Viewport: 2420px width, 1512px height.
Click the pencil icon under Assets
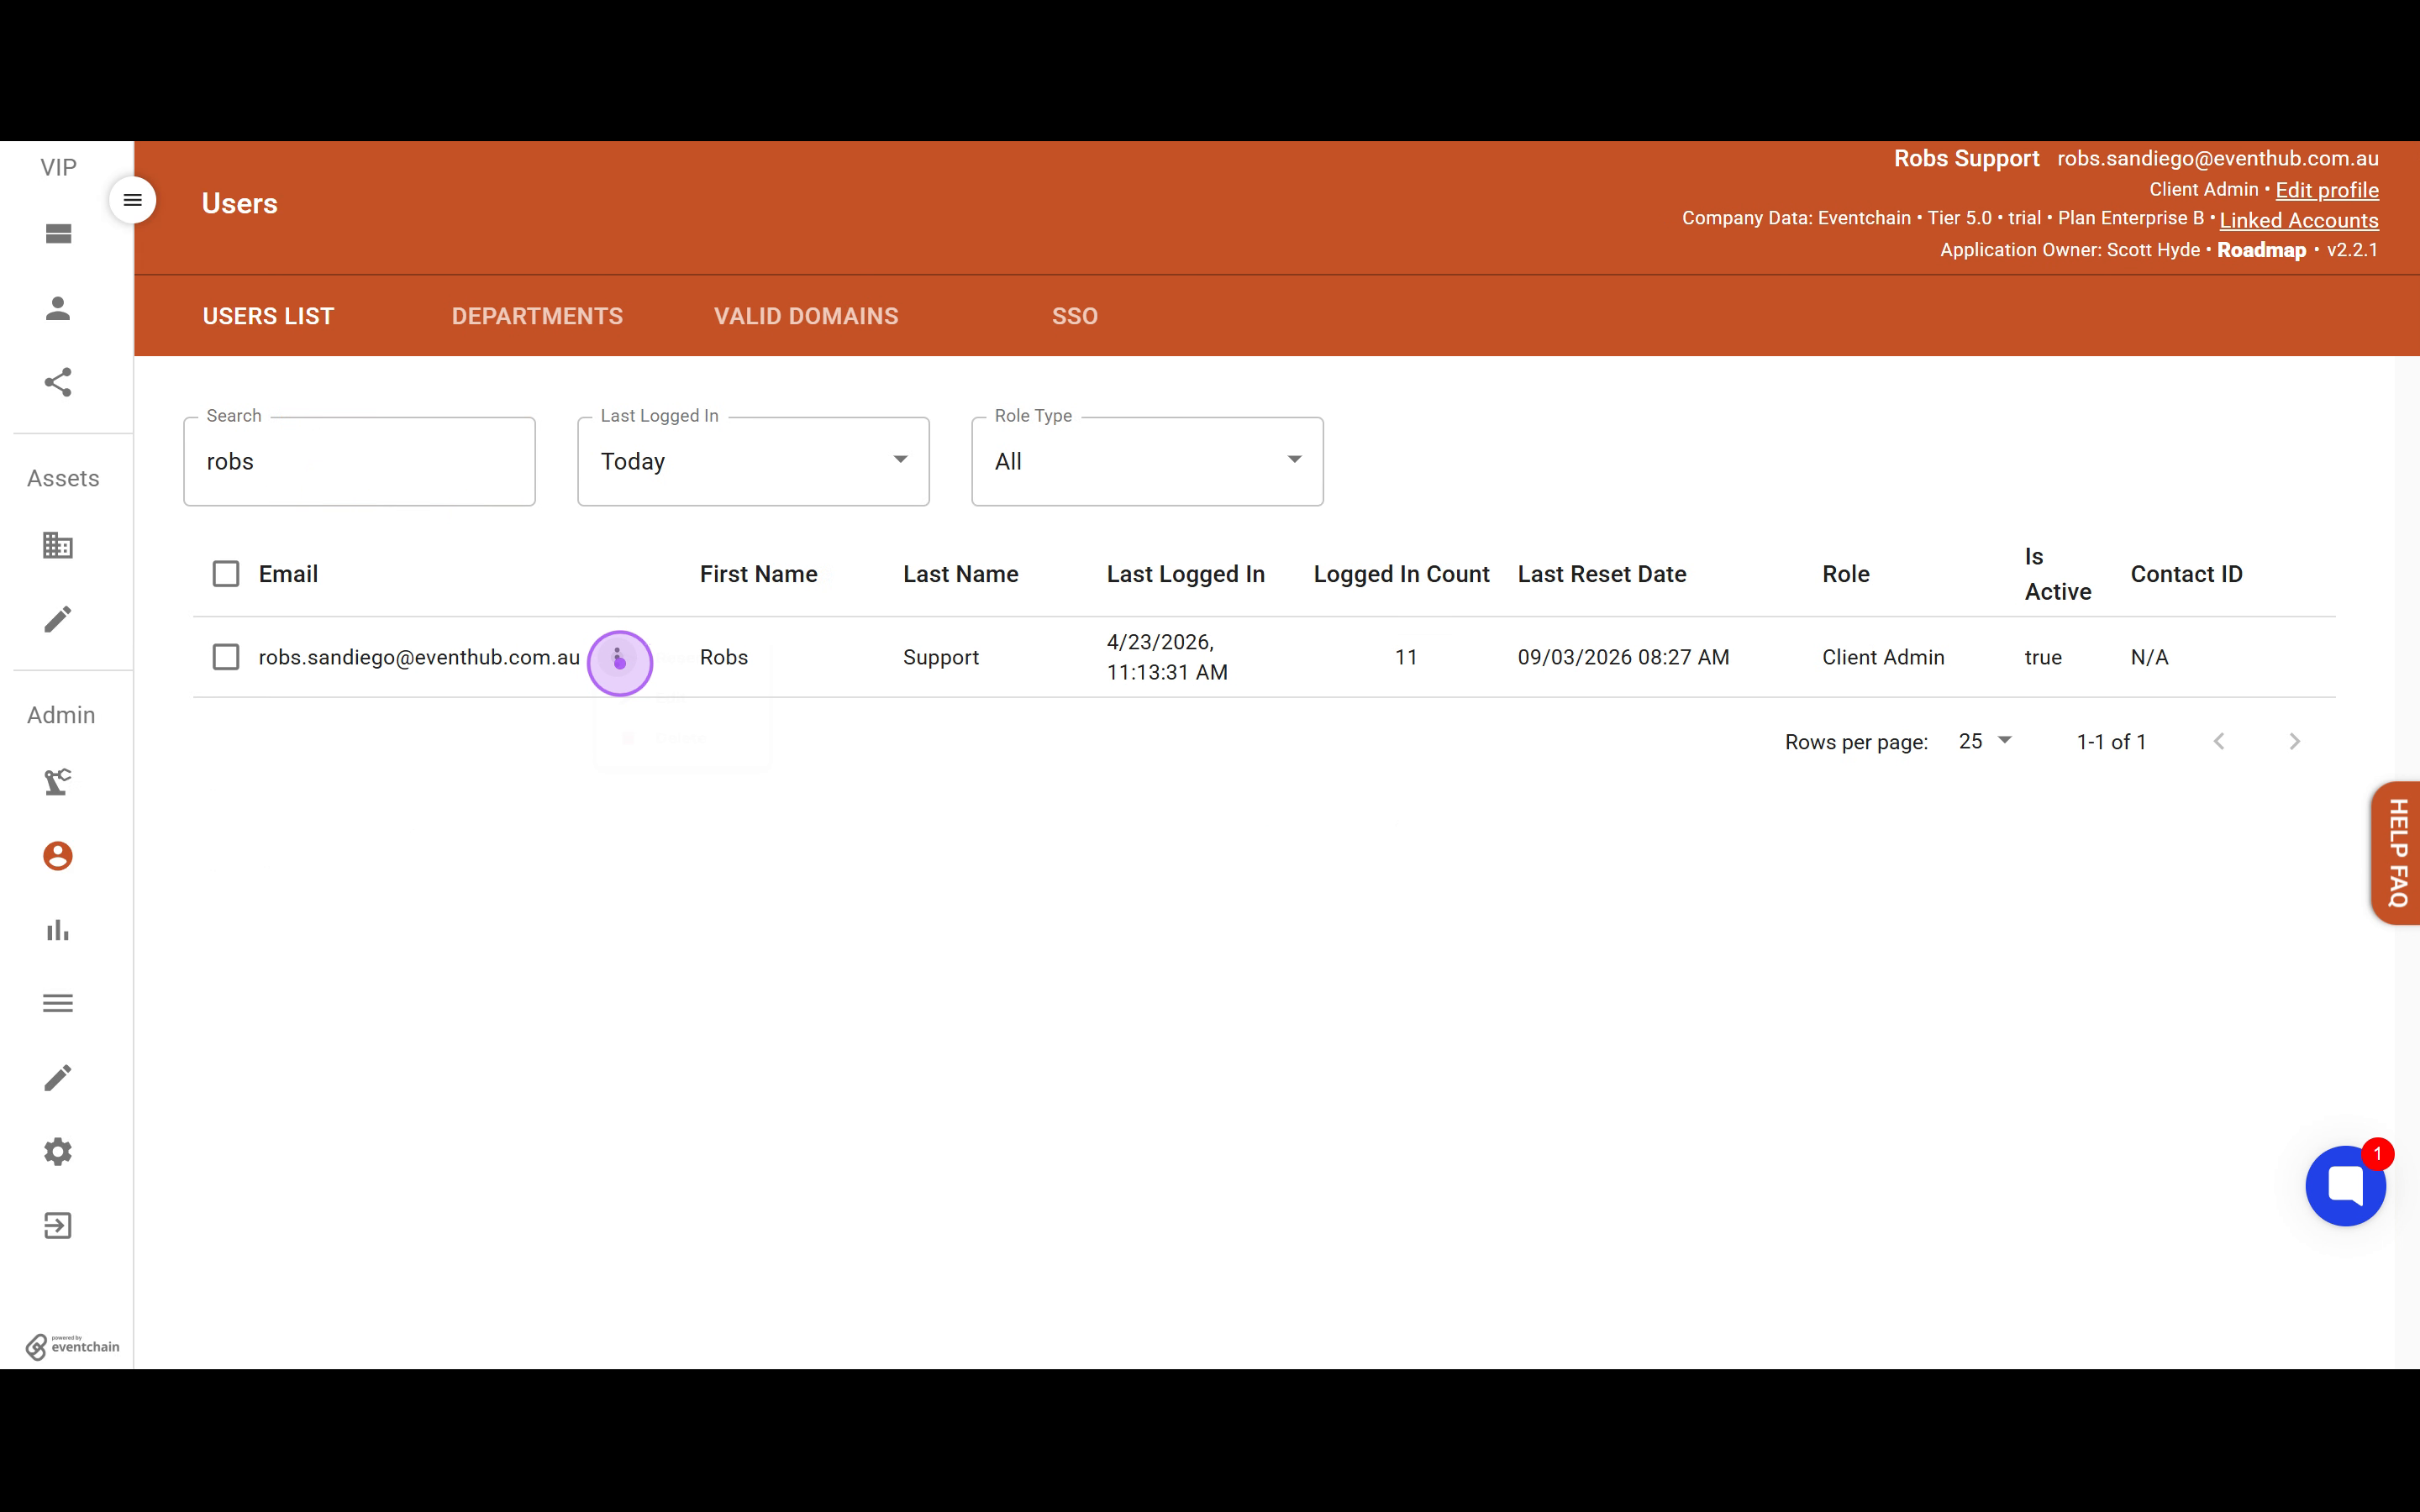pos(58,619)
